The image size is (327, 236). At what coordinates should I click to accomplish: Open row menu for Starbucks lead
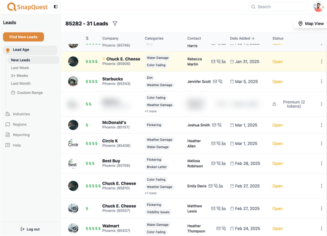point(321,82)
